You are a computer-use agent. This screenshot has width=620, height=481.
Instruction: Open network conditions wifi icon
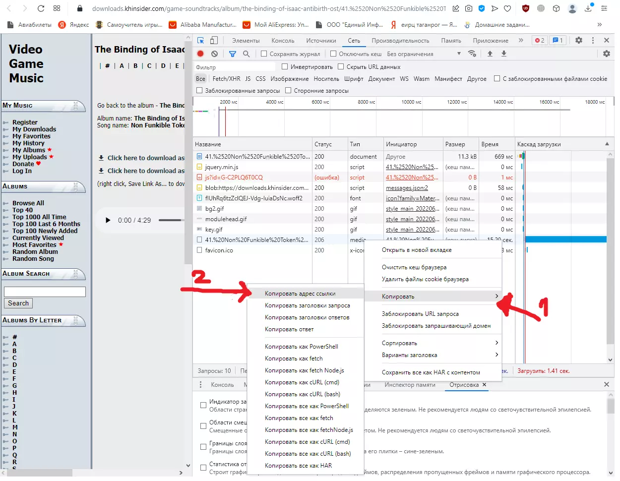coord(472,54)
